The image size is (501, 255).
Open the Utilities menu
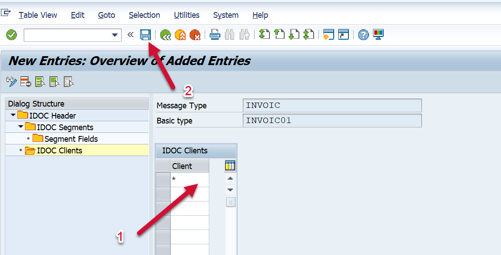pyautogui.click(x=186, y=15)
